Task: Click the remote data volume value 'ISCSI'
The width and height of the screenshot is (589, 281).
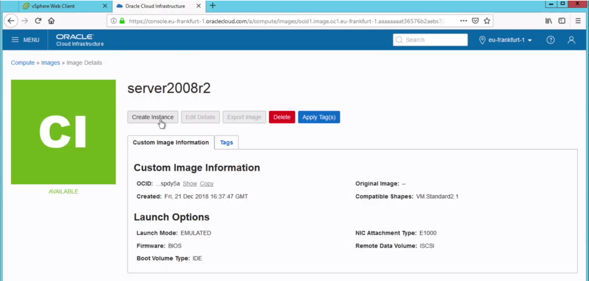Action: (427, 246)
